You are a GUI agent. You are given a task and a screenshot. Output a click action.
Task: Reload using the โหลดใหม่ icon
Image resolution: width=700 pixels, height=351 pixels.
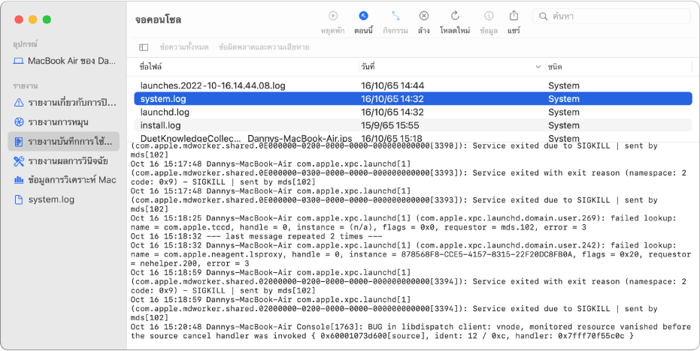coord(455,16)
